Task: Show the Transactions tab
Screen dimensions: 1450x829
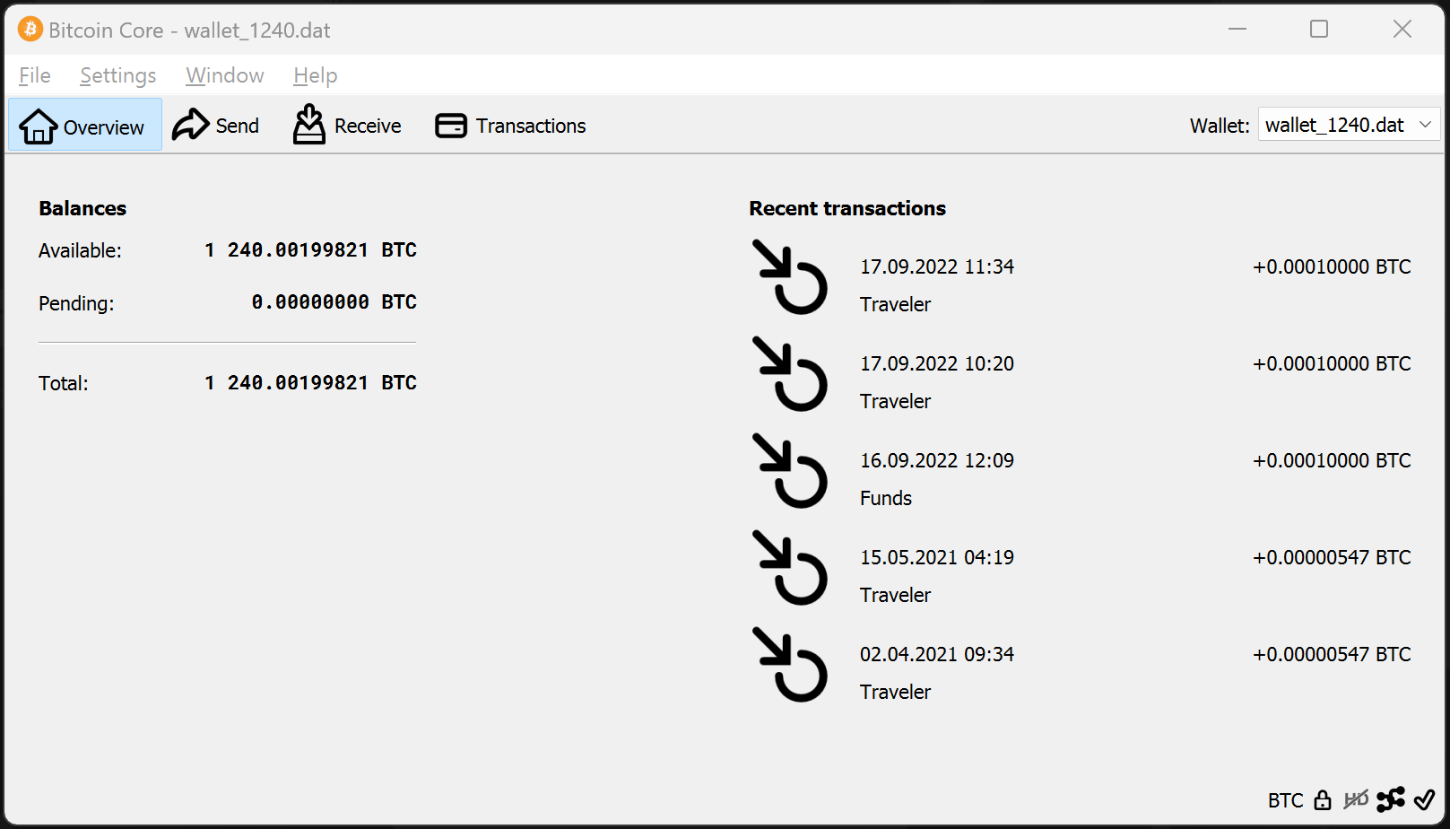Action: [x=510, y=126]
